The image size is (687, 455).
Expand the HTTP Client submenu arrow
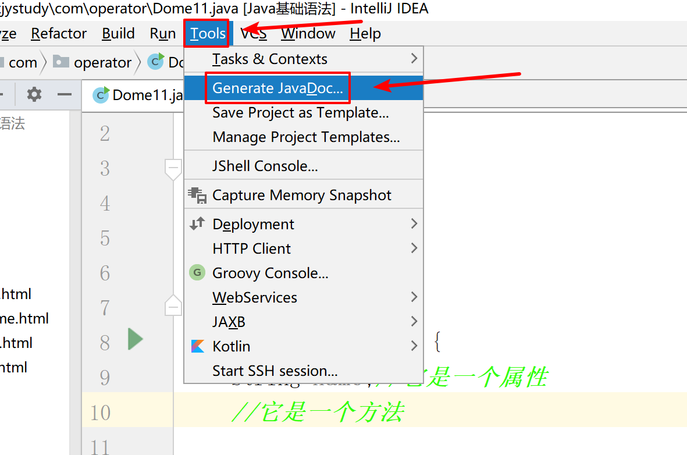pyautogui.click(x=414, y=248)
